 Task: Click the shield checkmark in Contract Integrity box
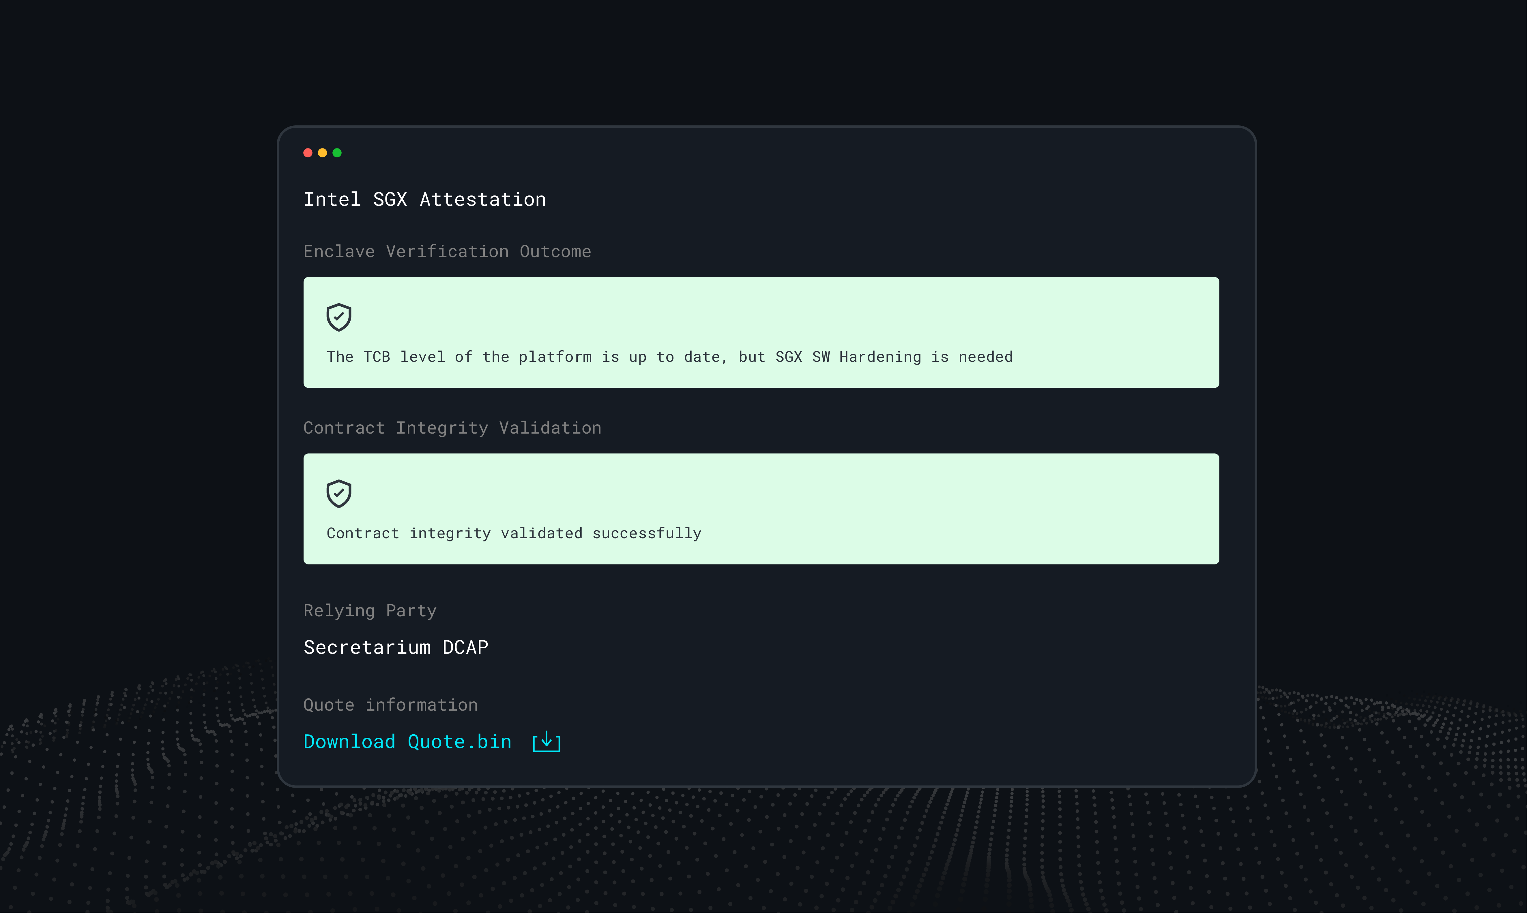pyautogui.click(x=339, y=494)
